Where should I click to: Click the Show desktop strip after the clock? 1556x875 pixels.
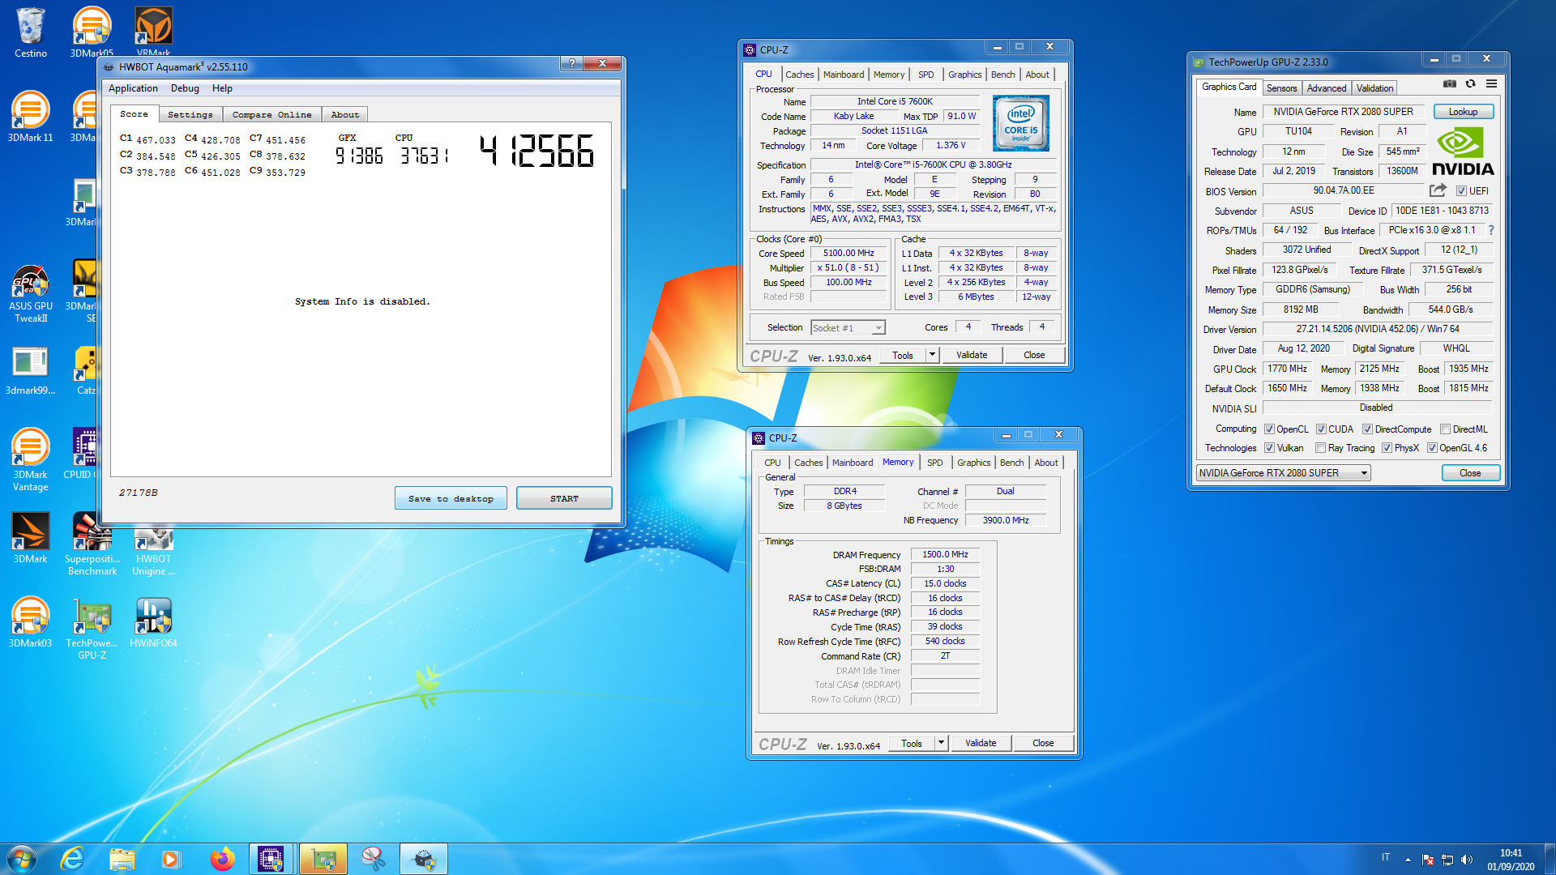pos(1550,859)
